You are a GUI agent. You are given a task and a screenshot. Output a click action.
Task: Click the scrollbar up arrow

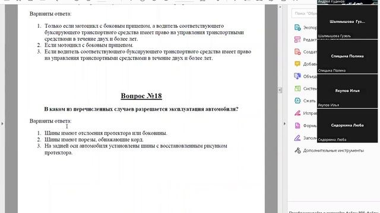click(x=280, y=7)
